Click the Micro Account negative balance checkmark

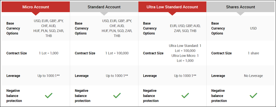(49, 95)
